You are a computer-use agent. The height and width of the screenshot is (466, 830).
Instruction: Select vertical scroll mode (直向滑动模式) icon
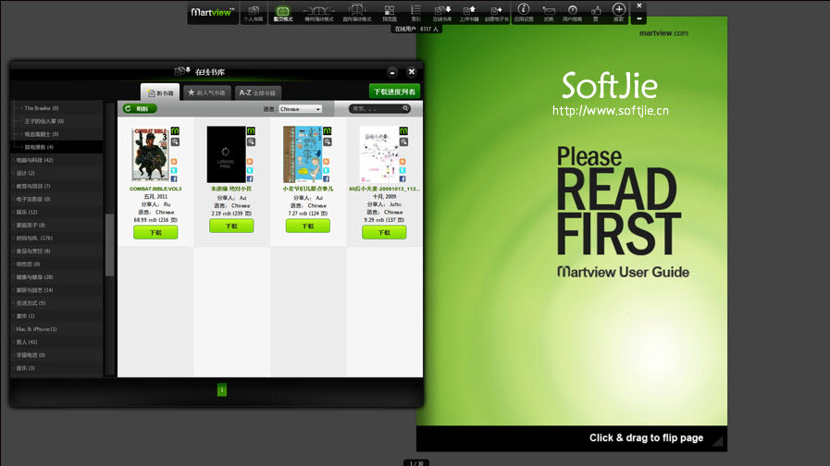pos(356,12)
